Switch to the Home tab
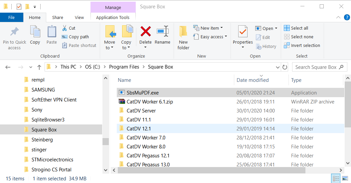 (x=35, y=17)
